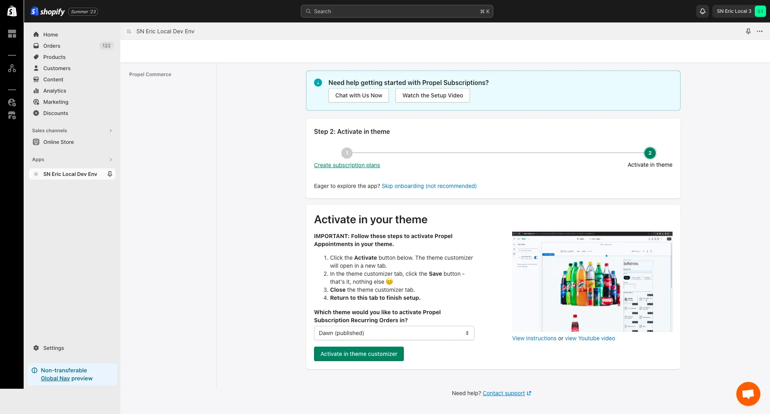The width and height of the screenshot is (770, 414).
Task: Click Chat with Us Now button
Action: (x=359, y=95)
